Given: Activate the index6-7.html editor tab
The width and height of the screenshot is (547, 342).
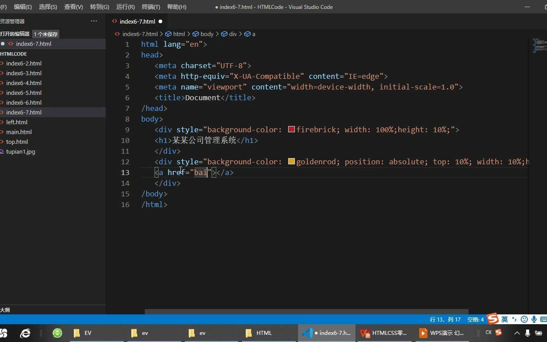Looking at the screenshot, I should [137, 21].
